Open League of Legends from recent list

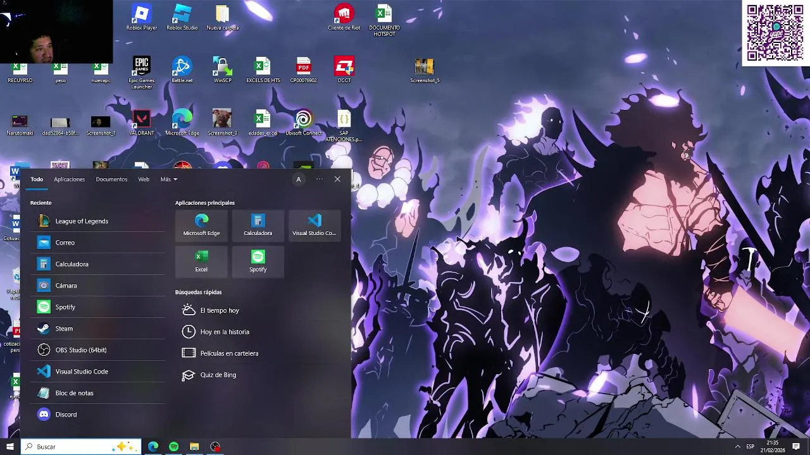click(x=97, y=221)
